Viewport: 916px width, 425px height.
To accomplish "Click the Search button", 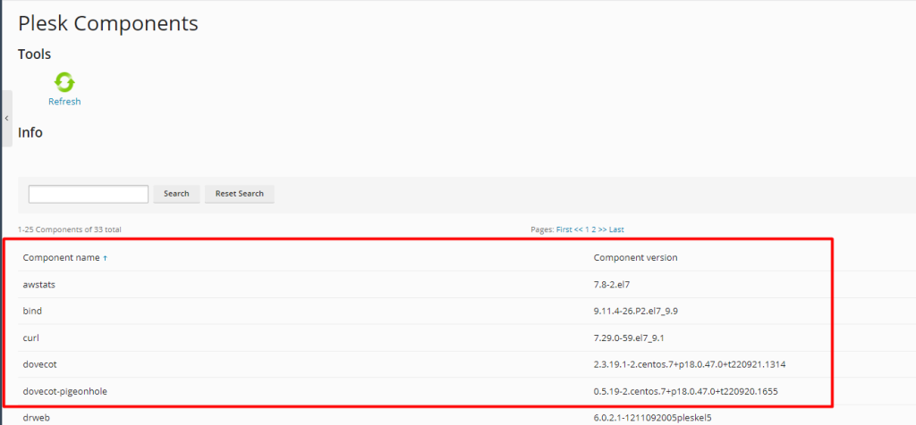I will point(176,194).
